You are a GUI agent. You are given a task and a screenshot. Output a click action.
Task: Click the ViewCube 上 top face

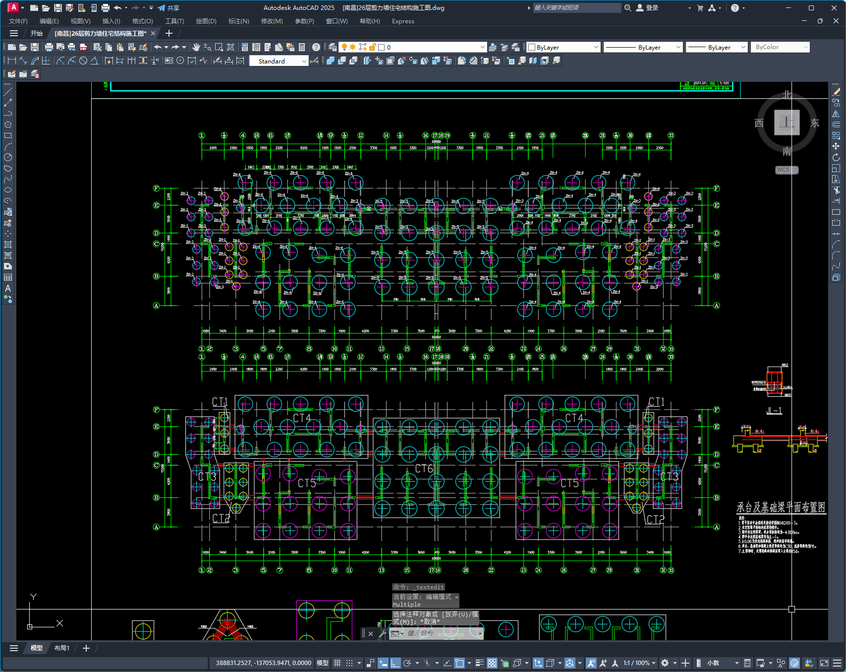click(x=787, y=122)
